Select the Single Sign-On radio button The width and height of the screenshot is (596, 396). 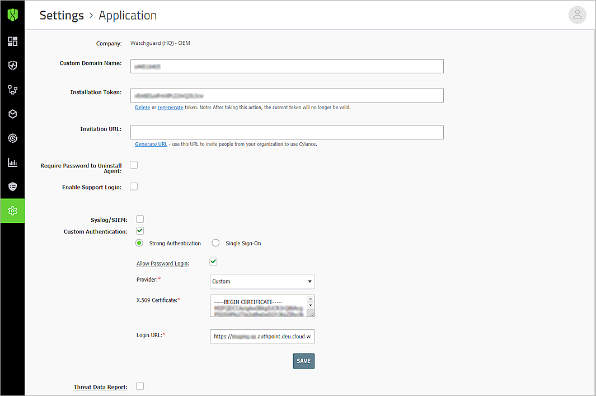(215, 243)
